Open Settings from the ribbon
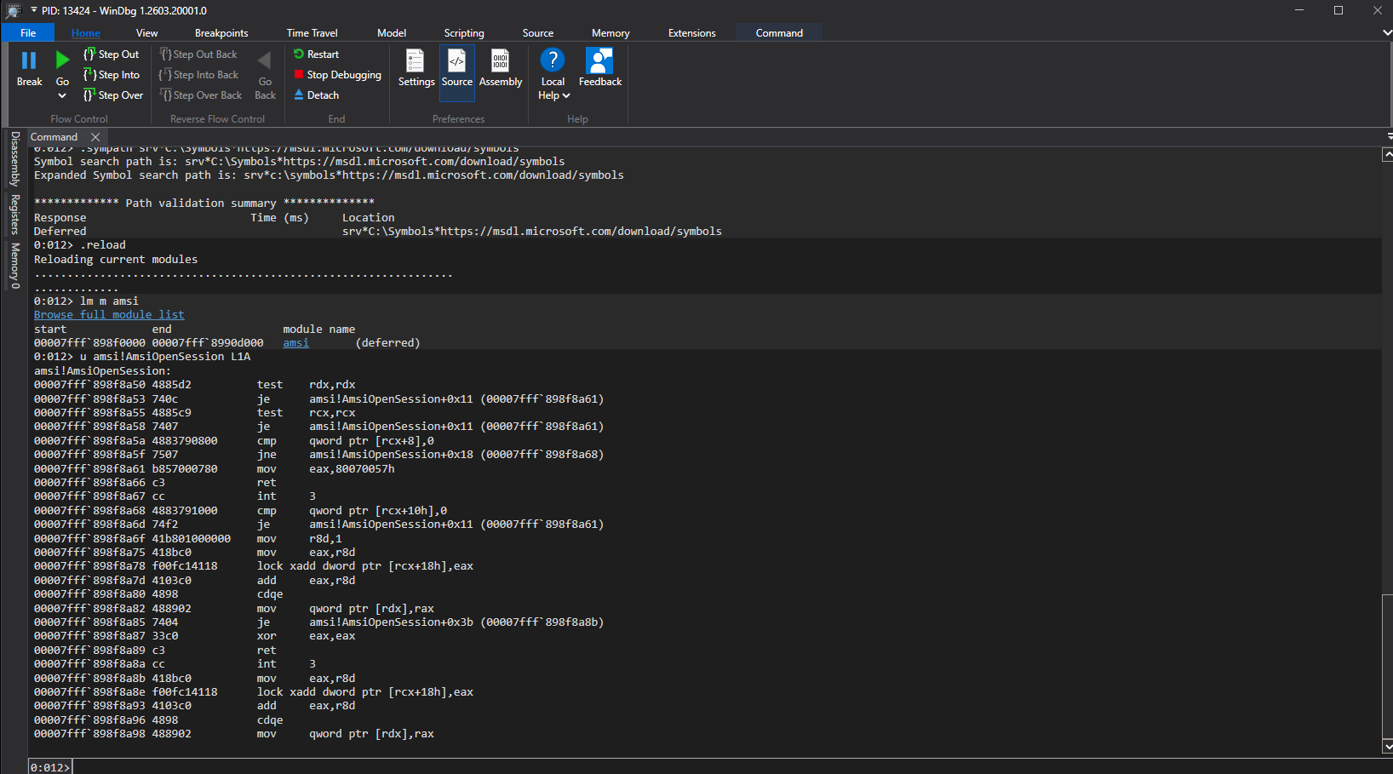 416,68
